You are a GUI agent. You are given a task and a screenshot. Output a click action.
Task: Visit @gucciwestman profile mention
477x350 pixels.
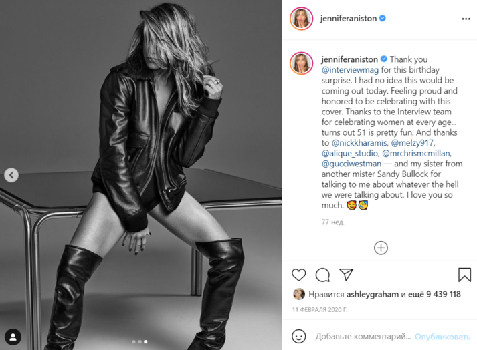tap(351, 164)
